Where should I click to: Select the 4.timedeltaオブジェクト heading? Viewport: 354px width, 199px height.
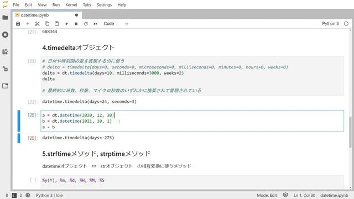[79, 48]
